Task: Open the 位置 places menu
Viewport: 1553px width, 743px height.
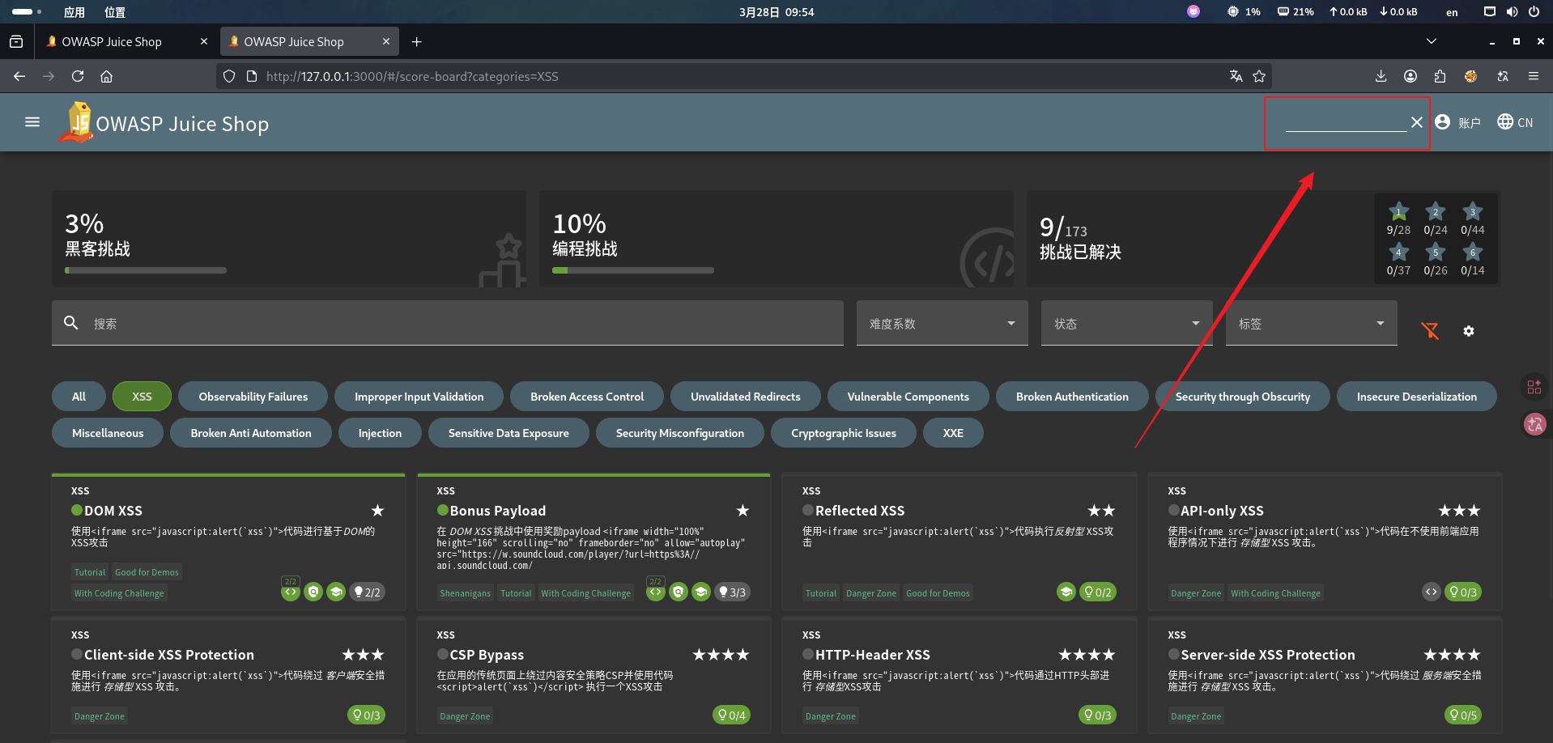Action: pyautogui.click(x=115, y=12)
